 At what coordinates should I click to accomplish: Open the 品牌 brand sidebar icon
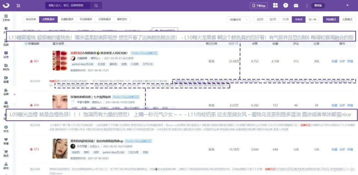tap(6, 92)
